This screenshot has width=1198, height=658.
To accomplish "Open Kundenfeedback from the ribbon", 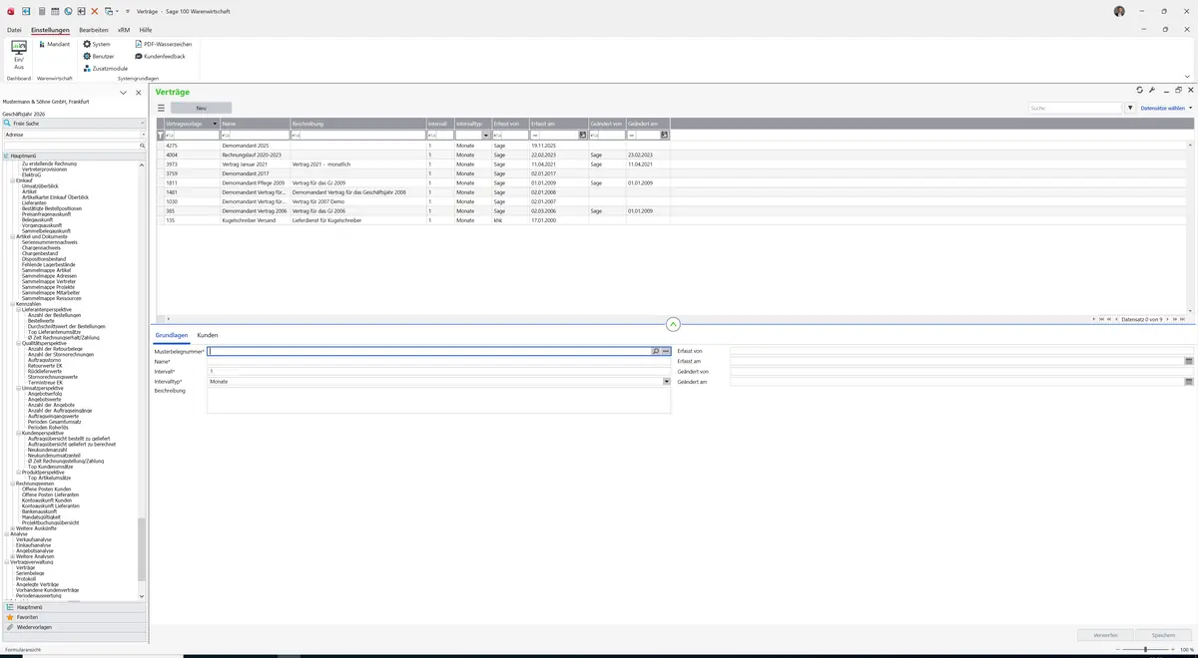I will pos(160,57).
